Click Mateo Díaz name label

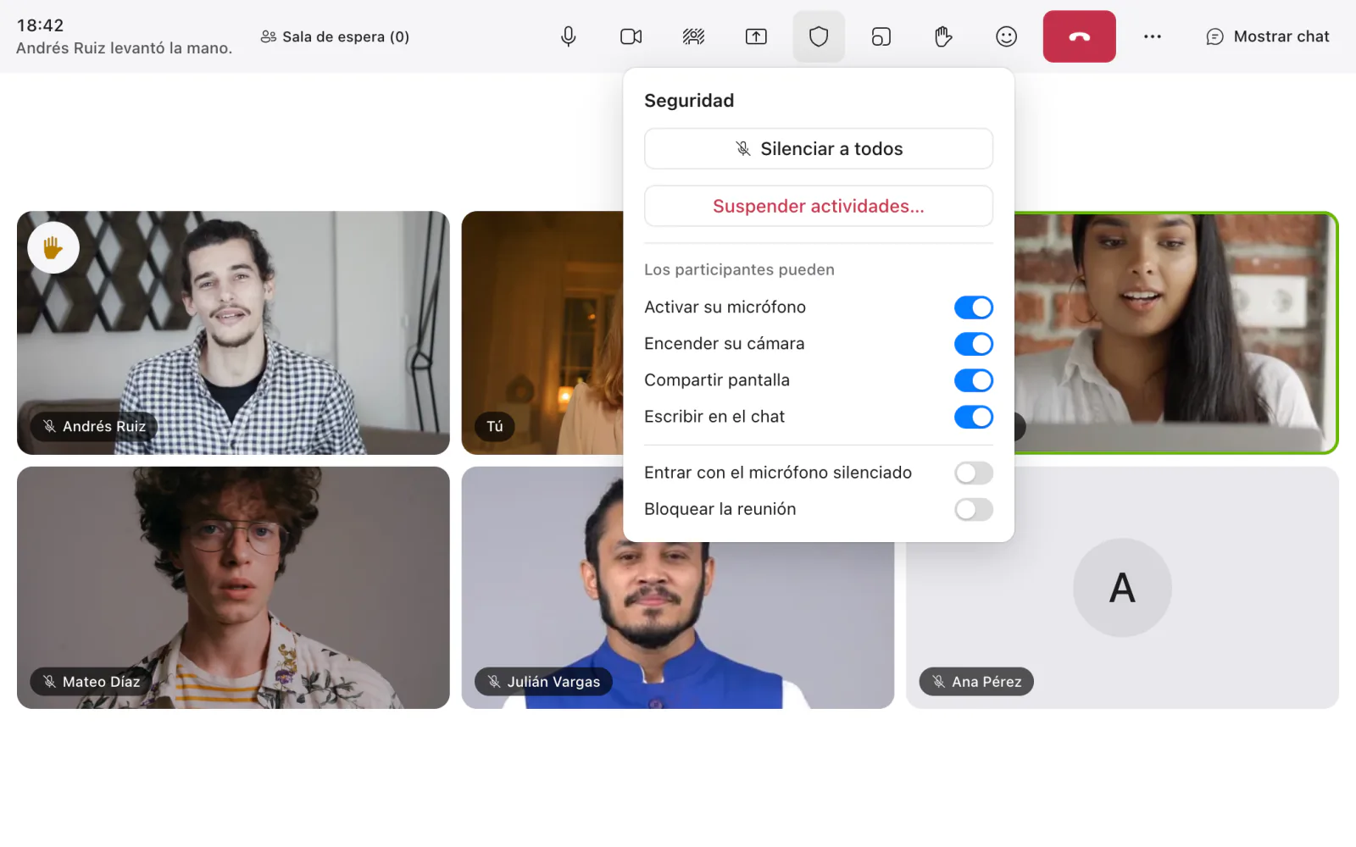(x=92, y=682)
